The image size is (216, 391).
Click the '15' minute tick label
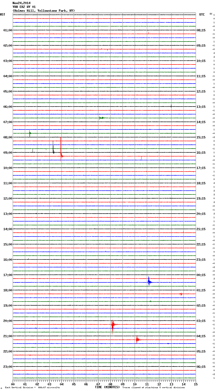[x=196, y=384]
